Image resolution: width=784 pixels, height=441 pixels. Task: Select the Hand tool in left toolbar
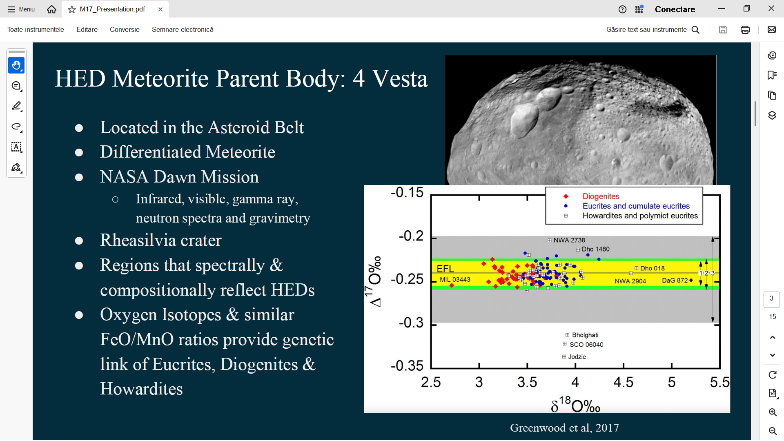pyautogui.click(x=16, y=65)
